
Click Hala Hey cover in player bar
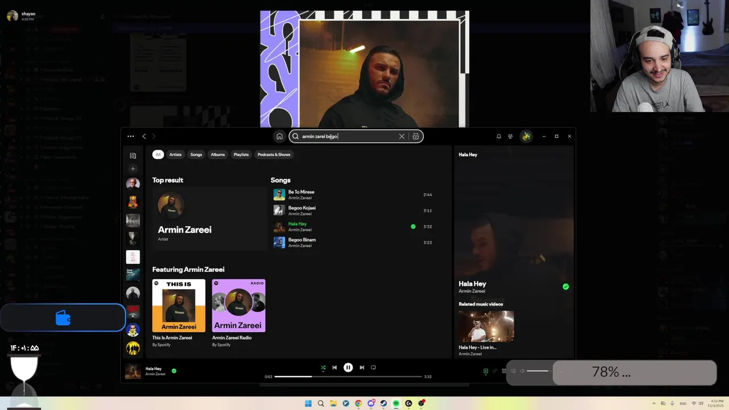click(133, 371)
